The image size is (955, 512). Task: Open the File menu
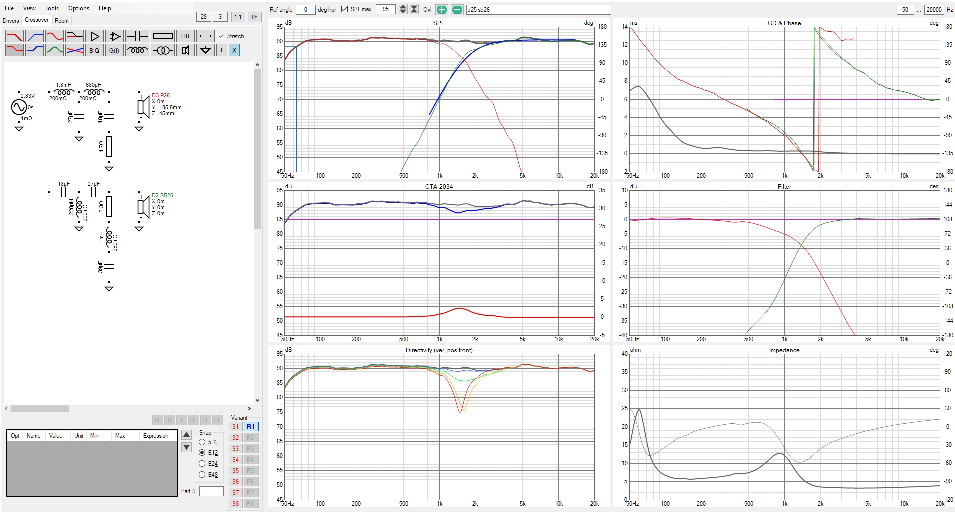(9, 8)
